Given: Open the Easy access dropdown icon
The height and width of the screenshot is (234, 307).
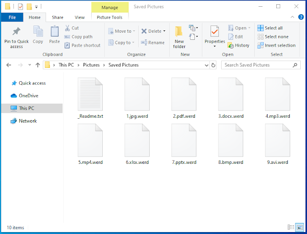Looking at the screenshot, I should (193, 37).
